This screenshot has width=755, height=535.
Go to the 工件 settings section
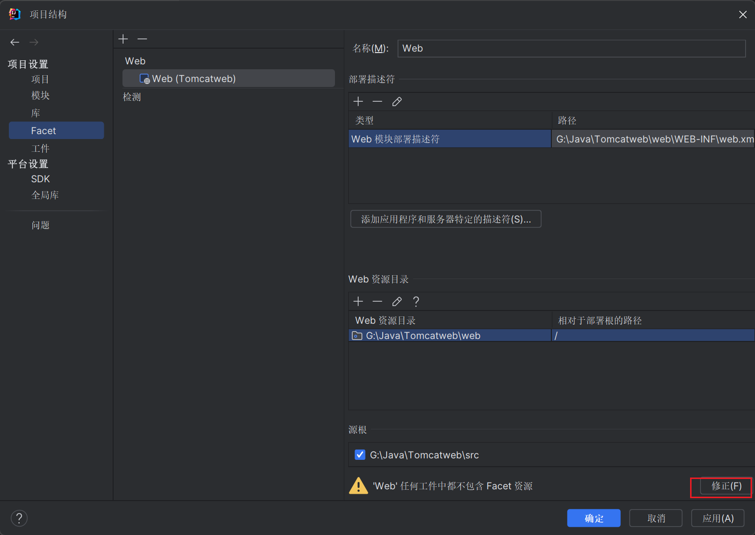[40, 148]
